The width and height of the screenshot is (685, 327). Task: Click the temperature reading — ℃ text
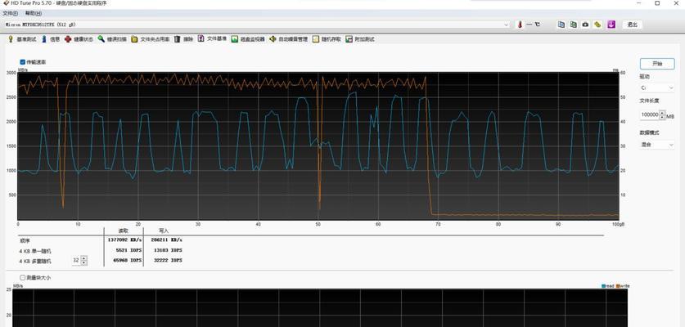[533, 25]
